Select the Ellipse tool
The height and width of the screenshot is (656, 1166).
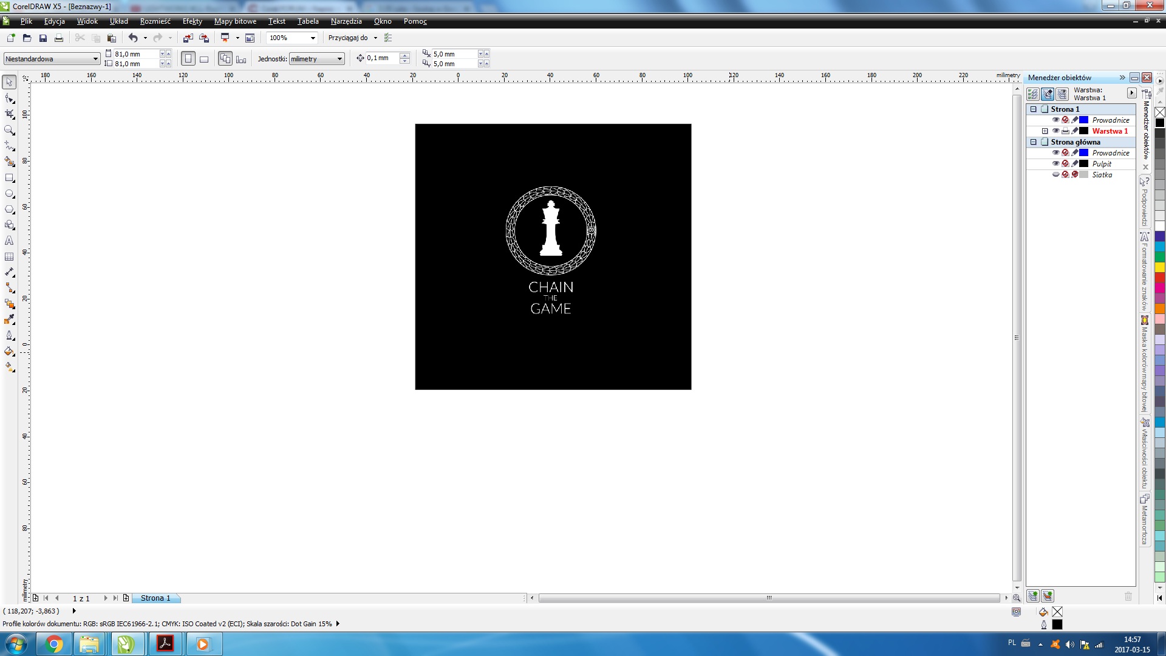click(9, 194)
